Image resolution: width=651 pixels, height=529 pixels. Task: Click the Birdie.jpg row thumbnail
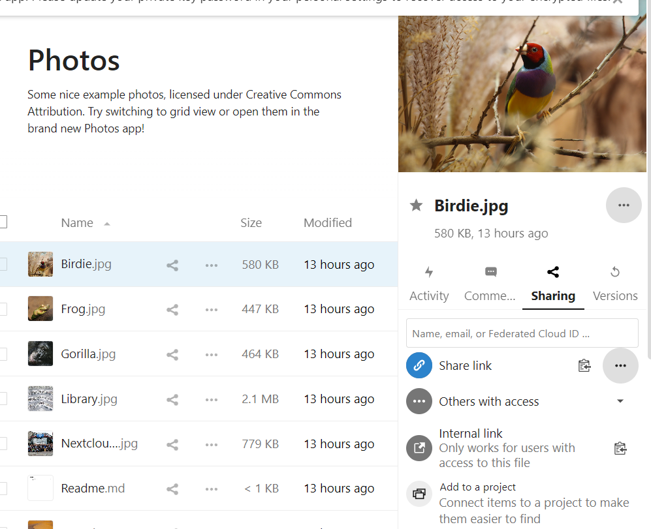point(40,264)
